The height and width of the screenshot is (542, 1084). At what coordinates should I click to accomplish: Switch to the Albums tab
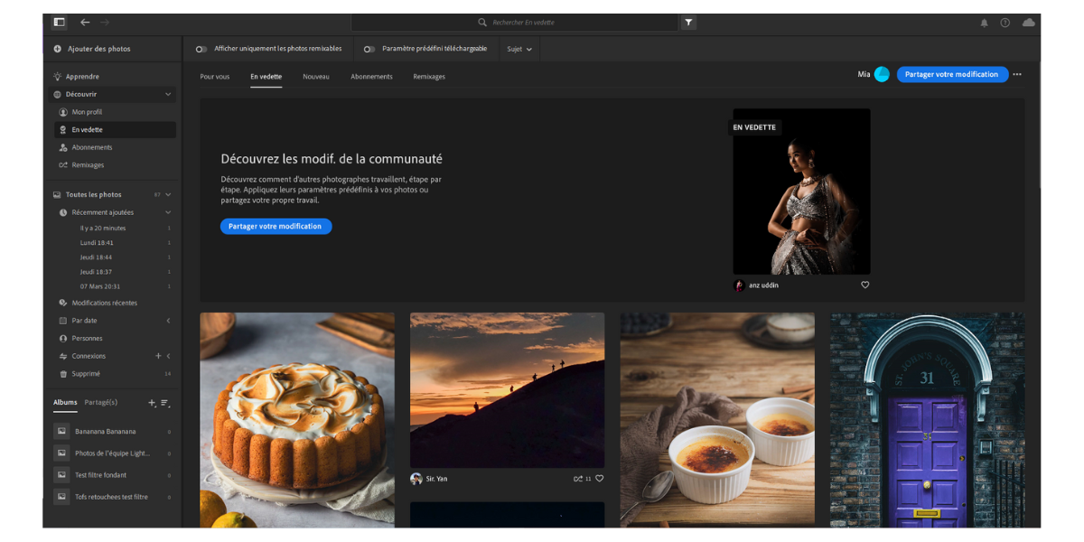[65, 402]
